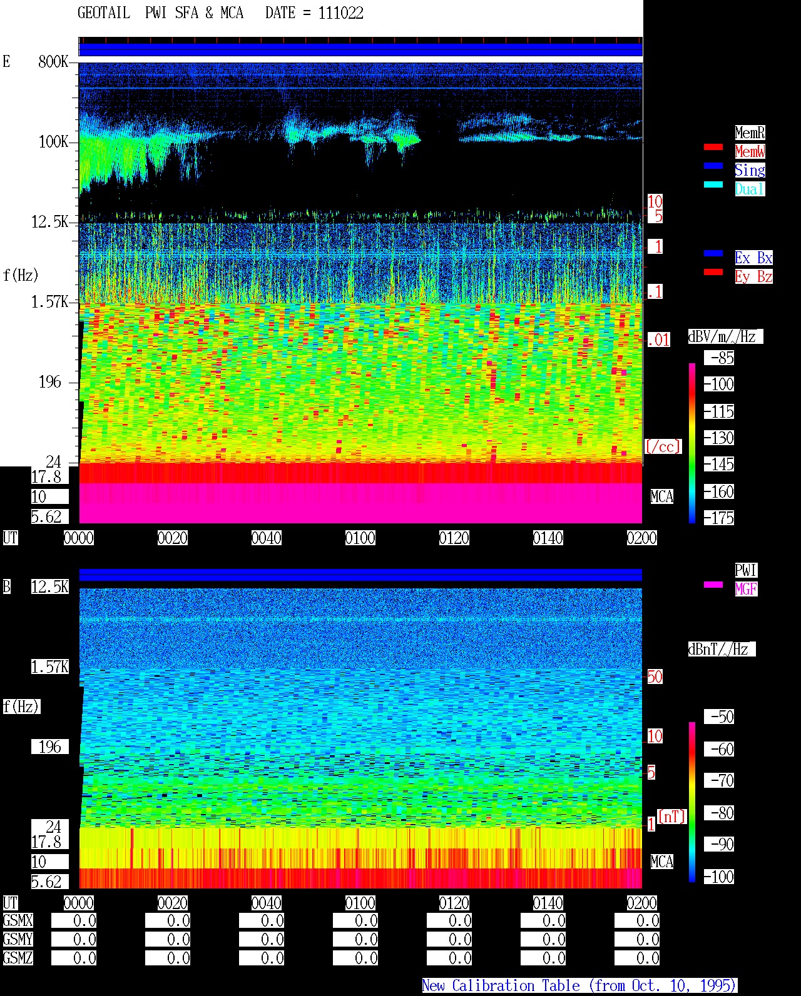Screen dimensions: 801x996
Task: Click the cyan Dual legend swatch
Action: coord(713,184)
